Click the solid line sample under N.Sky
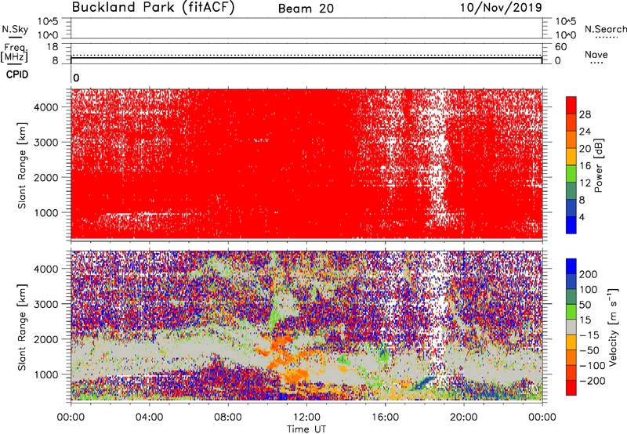The image size is (627, 434). (x=15, y=37)
